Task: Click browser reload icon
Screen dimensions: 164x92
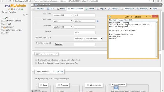Action: [x=9, y=1]
